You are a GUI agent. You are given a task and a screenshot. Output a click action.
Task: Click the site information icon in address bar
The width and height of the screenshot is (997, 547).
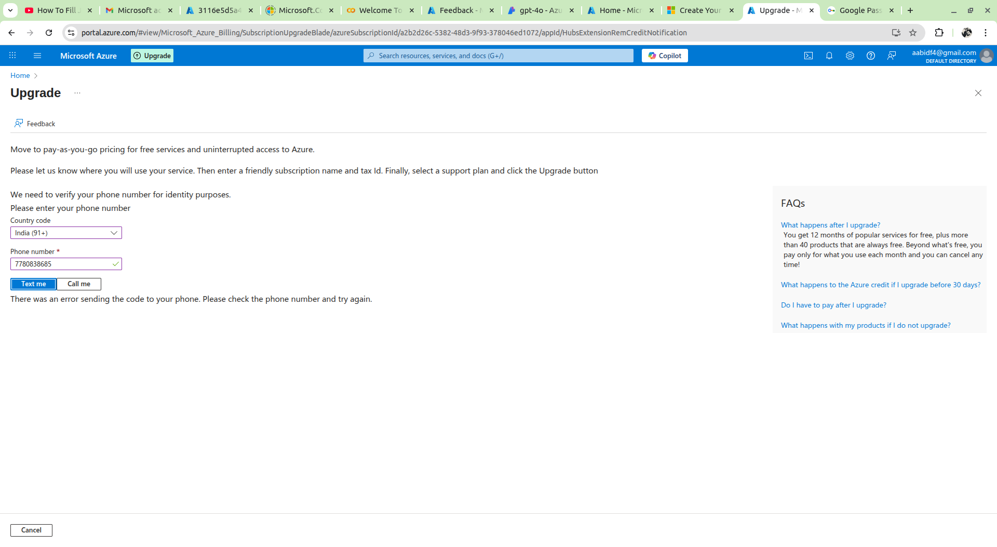click(72, 33)
